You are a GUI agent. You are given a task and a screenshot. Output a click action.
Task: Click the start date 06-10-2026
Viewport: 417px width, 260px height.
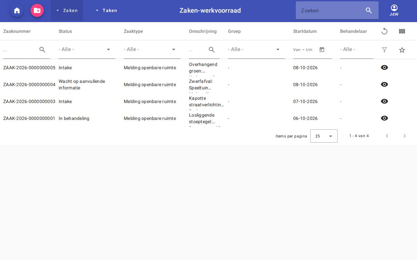click(x=305, y=118)
